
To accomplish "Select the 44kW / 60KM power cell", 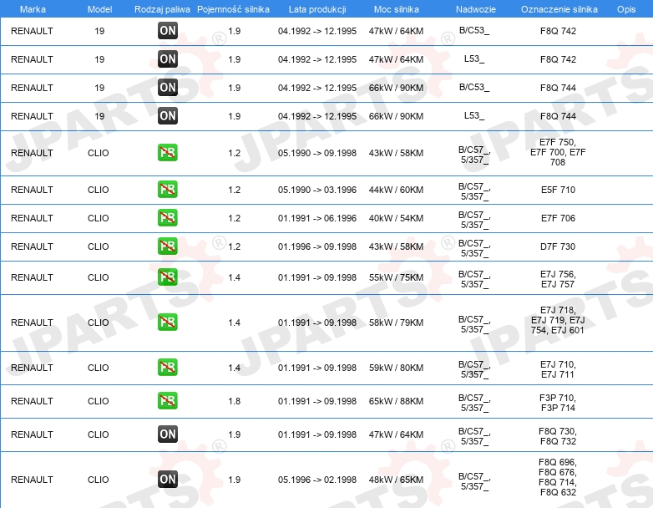I will [396, 190].
